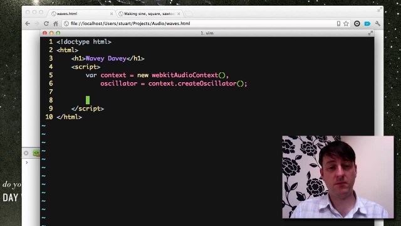
Task: Click the opening '<script>' tag on line 4
Action: point(86,67)
